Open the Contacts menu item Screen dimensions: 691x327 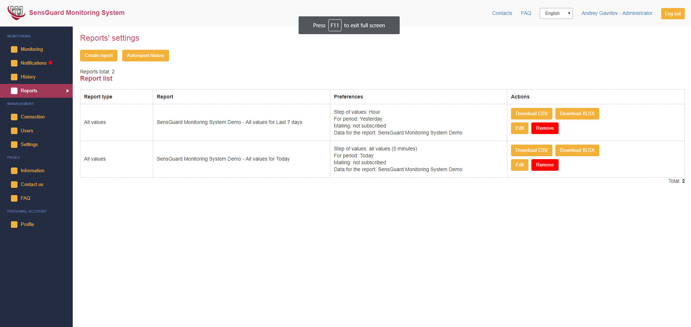[x=502, y=13]
